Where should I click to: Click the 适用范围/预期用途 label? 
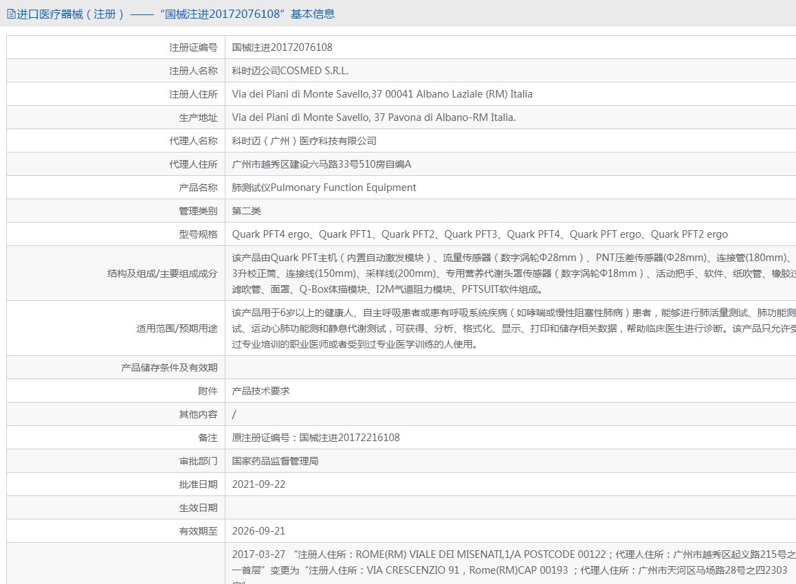pos(177,329)
